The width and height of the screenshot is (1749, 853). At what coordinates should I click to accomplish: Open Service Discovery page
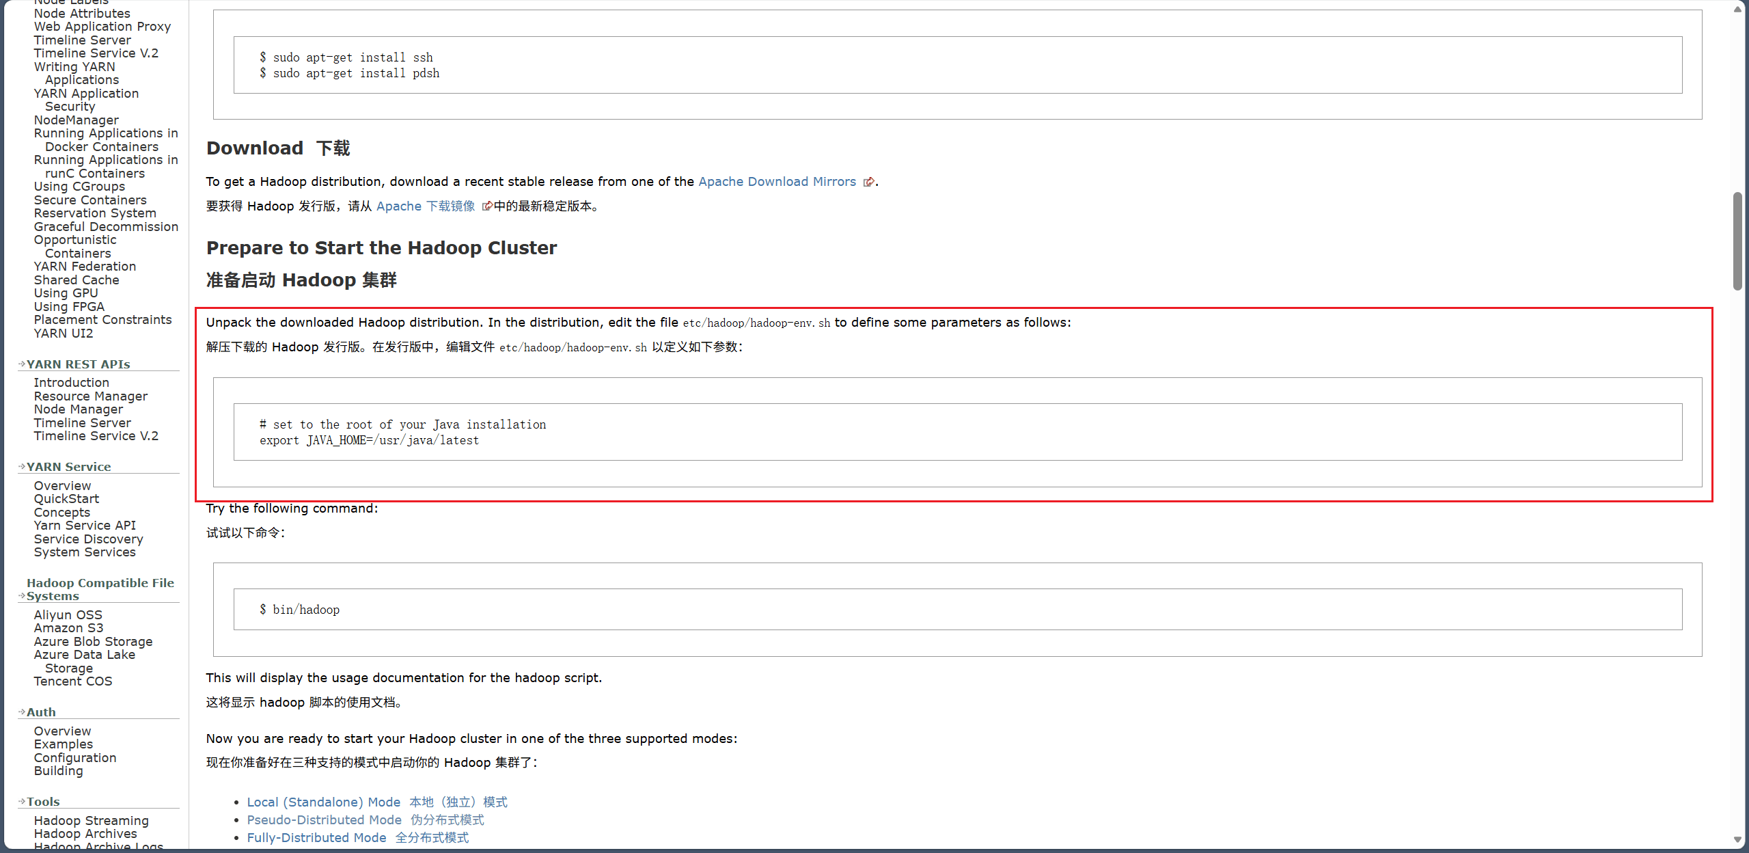tap(89, 539)
